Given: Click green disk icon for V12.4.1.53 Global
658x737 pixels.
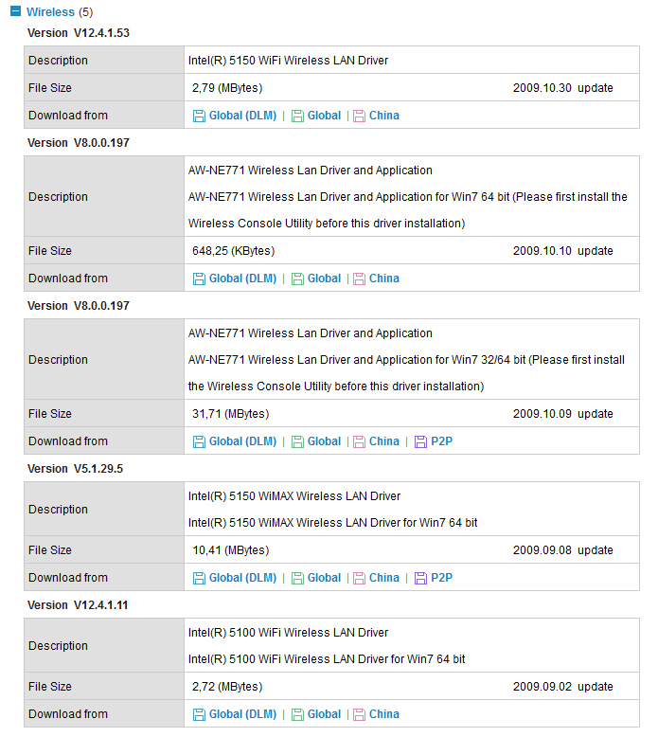Looking at the screenshot, I should click(297, 116).
